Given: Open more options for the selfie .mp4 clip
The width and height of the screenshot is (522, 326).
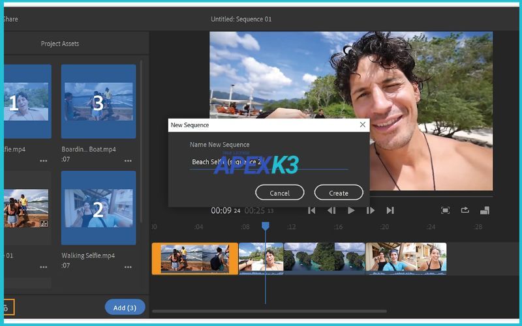Looking at the screenshot, I should point(43,160).
